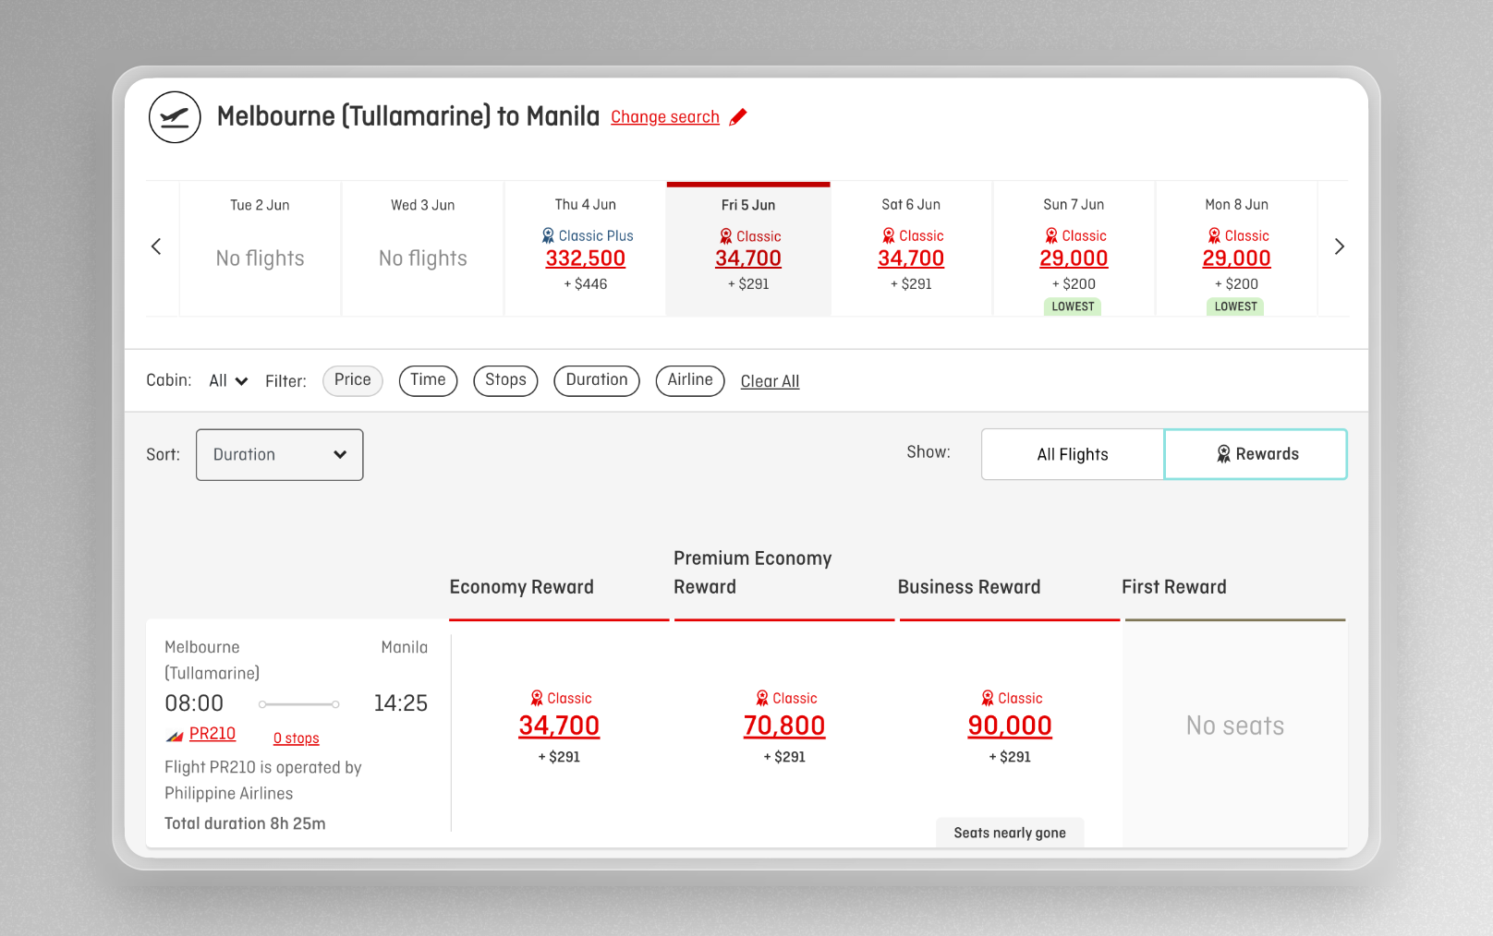Open the Cabin All dropdown
Image resolution: width=1493 pixels, height=936 pixels.
(228, 380)
